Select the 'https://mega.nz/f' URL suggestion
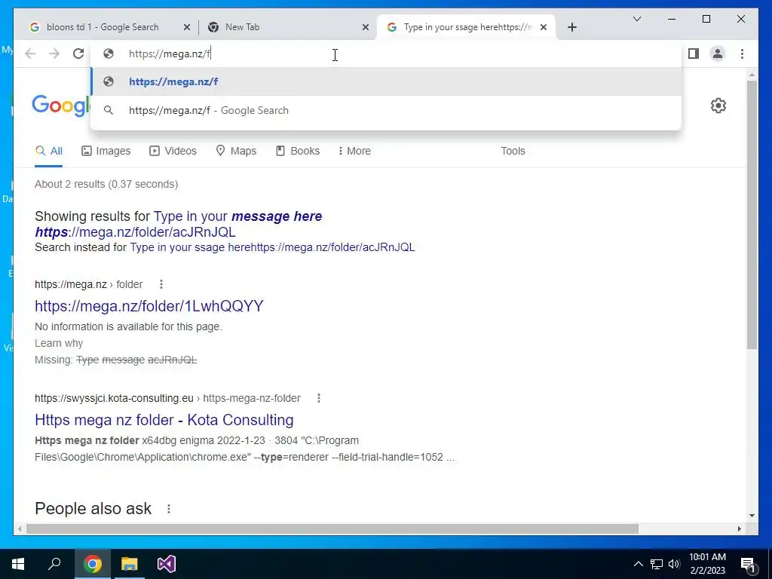772x579 pixels. pos(386,81)
